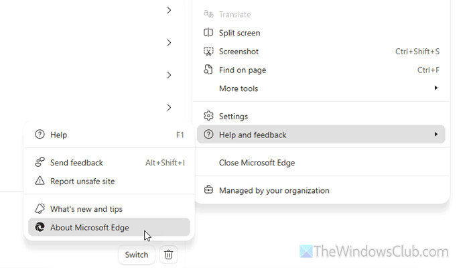469x268 pixels.
Task: Choose Split screen from the menu
Action: coord(322,33)
